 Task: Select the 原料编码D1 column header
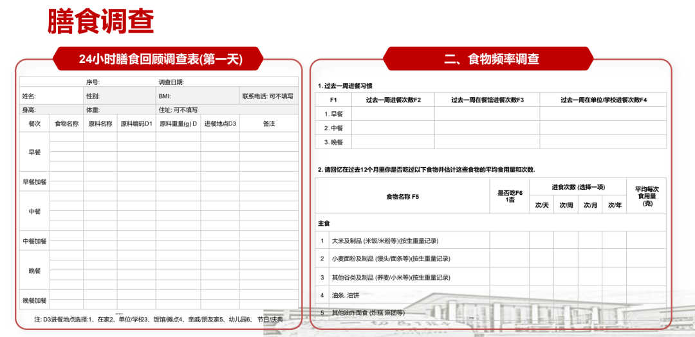pyautogui.click(x=136, y=123)
